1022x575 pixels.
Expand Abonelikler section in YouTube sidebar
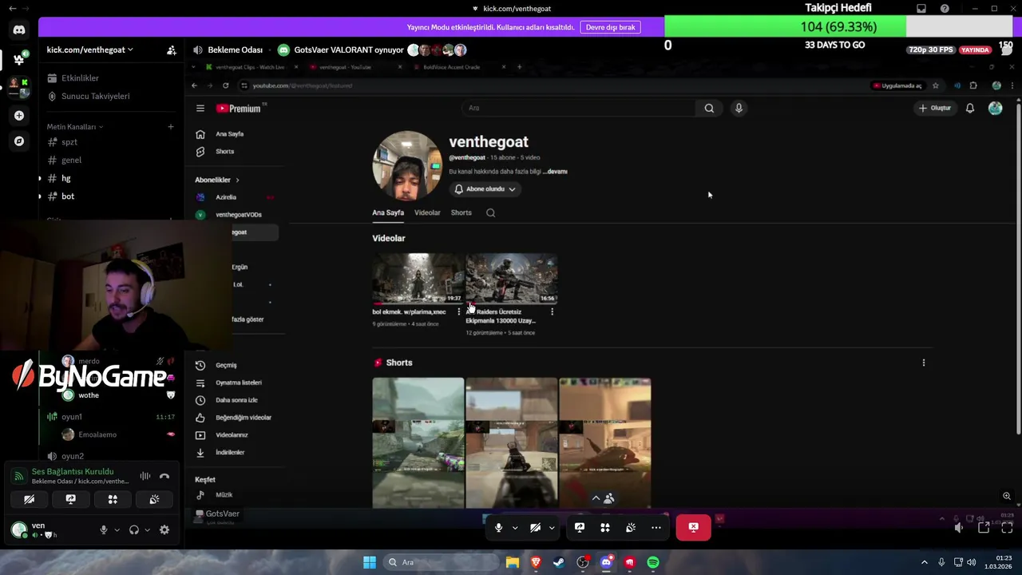point(217,180)
